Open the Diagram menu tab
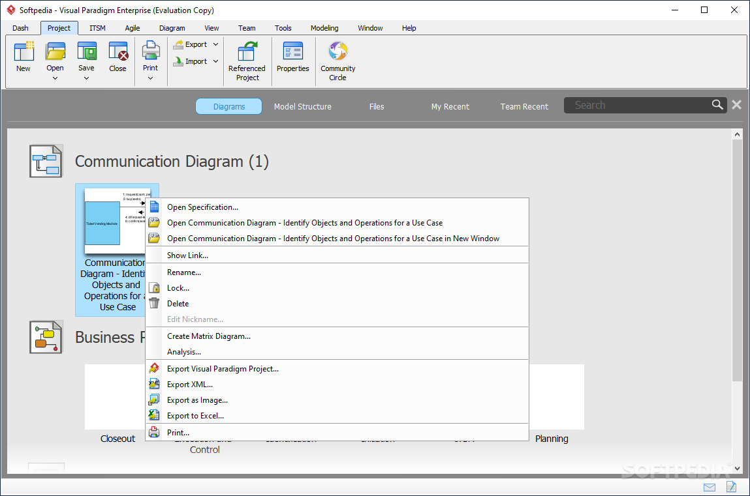This screenshot has width=750, height=496. tap(172, 28)
